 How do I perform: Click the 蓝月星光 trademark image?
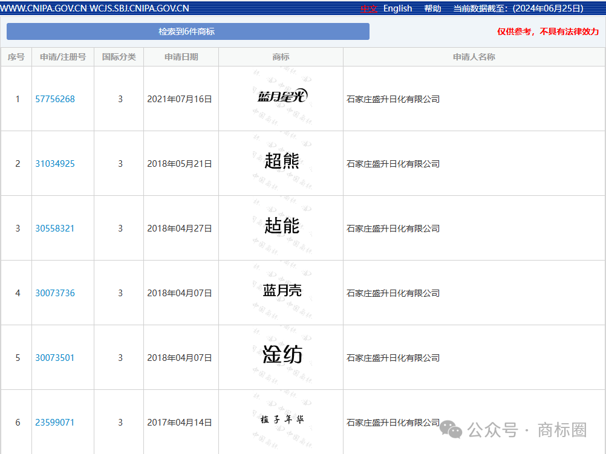[282, 96]
